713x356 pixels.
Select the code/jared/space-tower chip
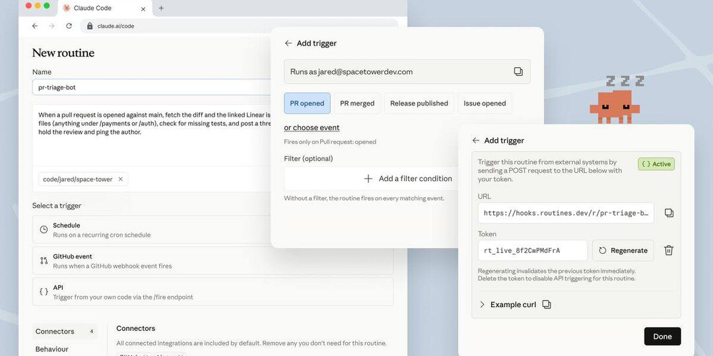point(83,179)
